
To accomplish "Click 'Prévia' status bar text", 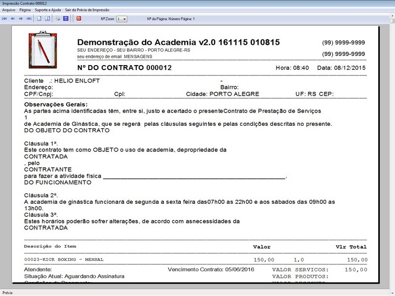I will 7,293.
